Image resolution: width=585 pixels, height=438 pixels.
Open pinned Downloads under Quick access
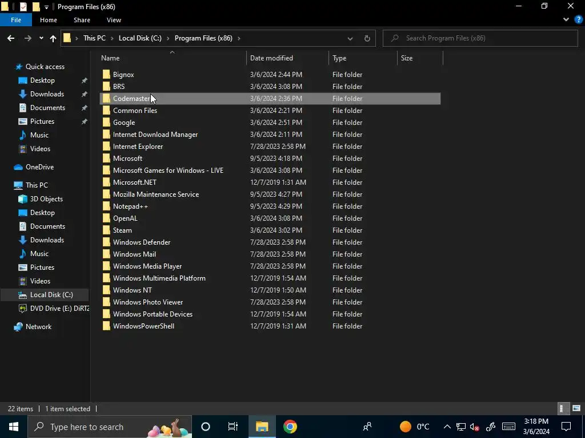[47, 94]
